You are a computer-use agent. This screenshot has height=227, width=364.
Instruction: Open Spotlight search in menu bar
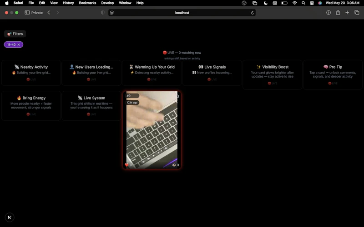tap(303, 3)
